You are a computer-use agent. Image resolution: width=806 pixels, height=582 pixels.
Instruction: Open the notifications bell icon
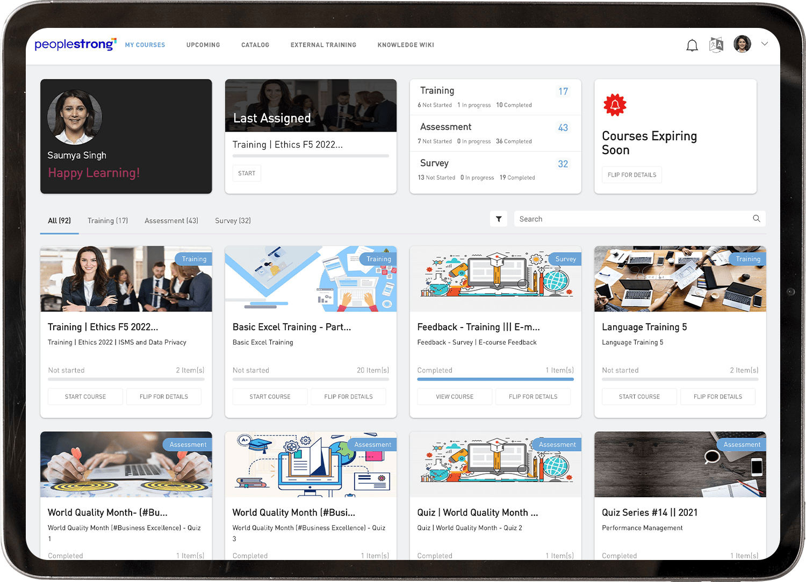coord(692,46)
